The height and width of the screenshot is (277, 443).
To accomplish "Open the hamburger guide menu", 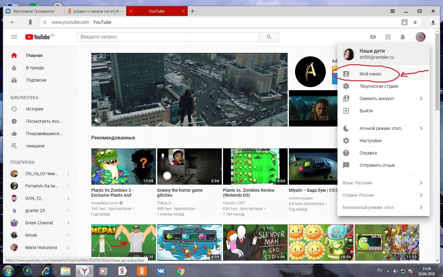I will 14,37.
